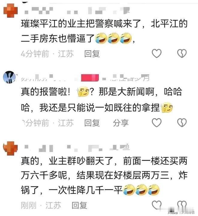198x216 pixels.
Task: Like the third comment about 业主群吵翻天
Action: [x=157, y=205]
